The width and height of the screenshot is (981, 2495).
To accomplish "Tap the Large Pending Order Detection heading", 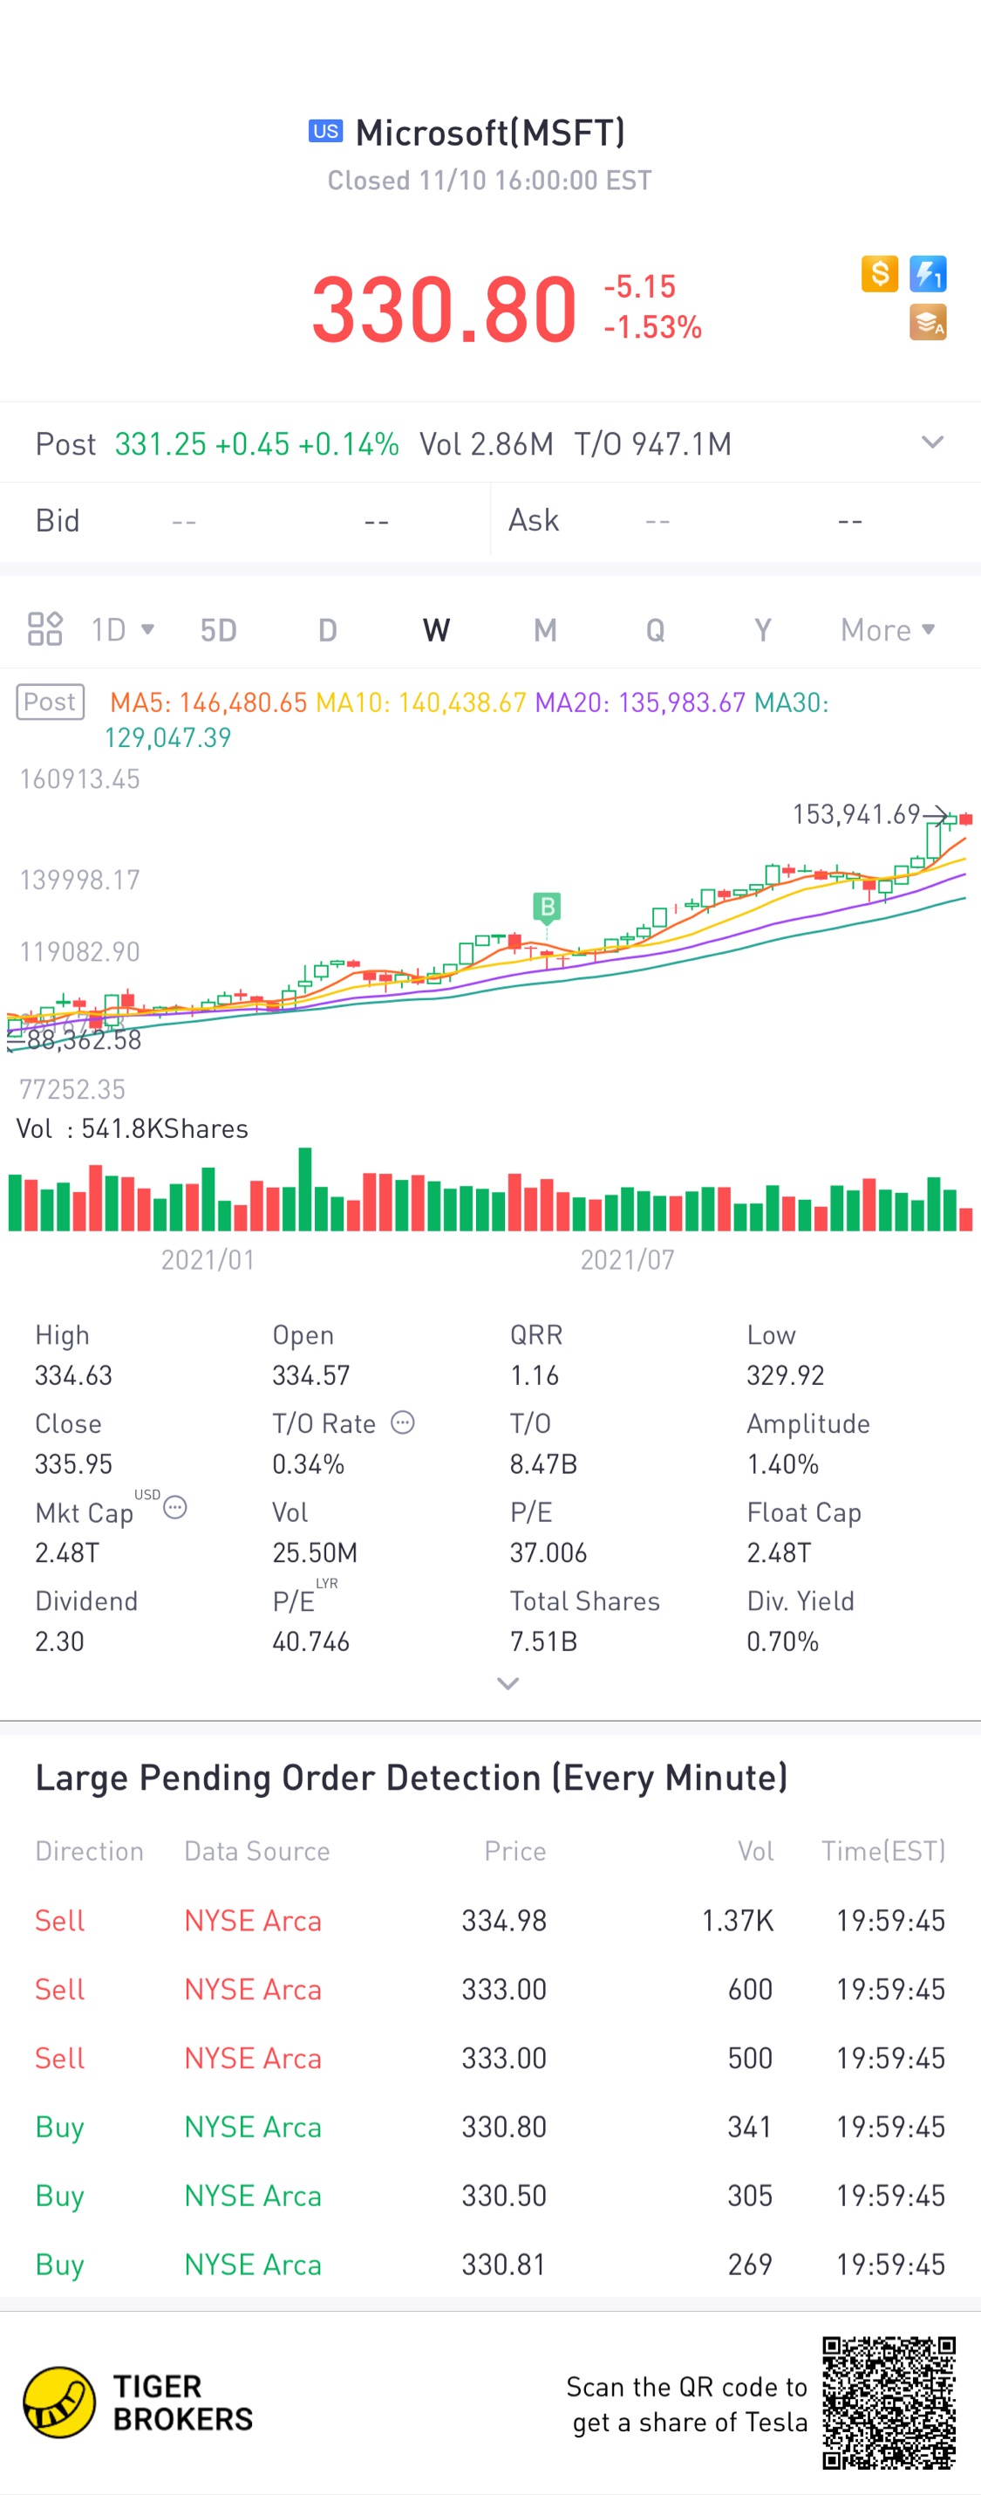I will pyautogui.click(x=412, y=1778).
